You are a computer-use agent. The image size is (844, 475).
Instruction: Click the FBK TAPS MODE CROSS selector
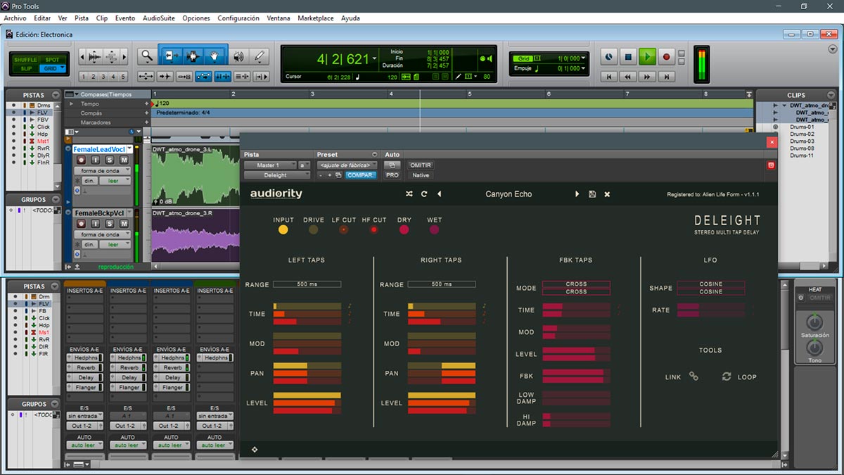[x=576, y=288]
